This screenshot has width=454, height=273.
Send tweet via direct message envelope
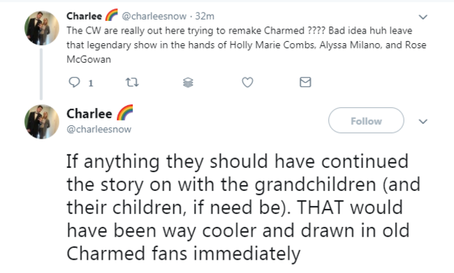coord(305,82)
